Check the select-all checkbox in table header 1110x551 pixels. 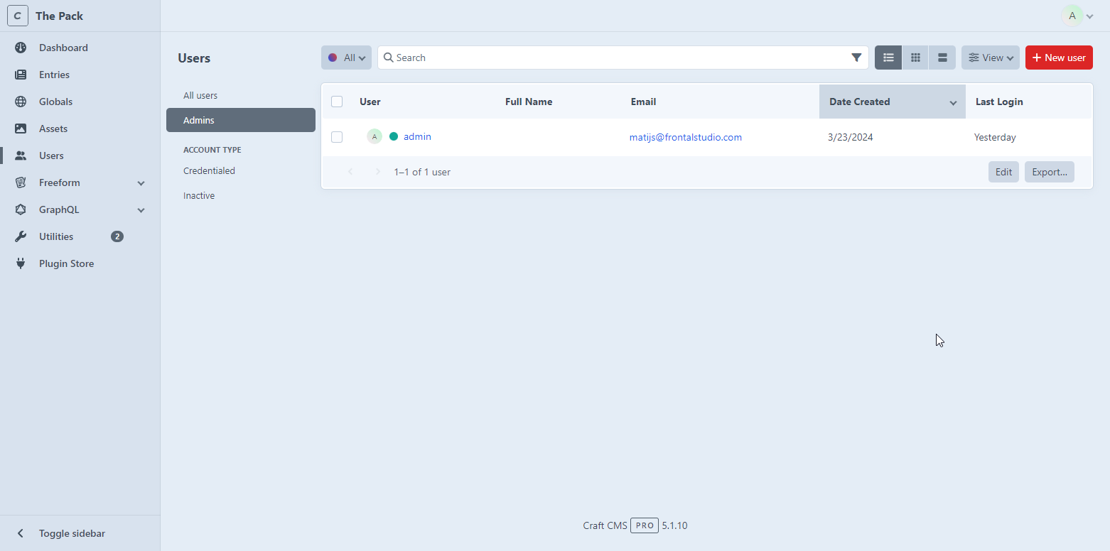[x=337, y=102]
